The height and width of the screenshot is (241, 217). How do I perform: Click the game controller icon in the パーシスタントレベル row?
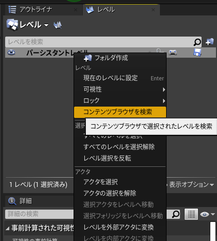pyautogui.click(x=173, y=53)
